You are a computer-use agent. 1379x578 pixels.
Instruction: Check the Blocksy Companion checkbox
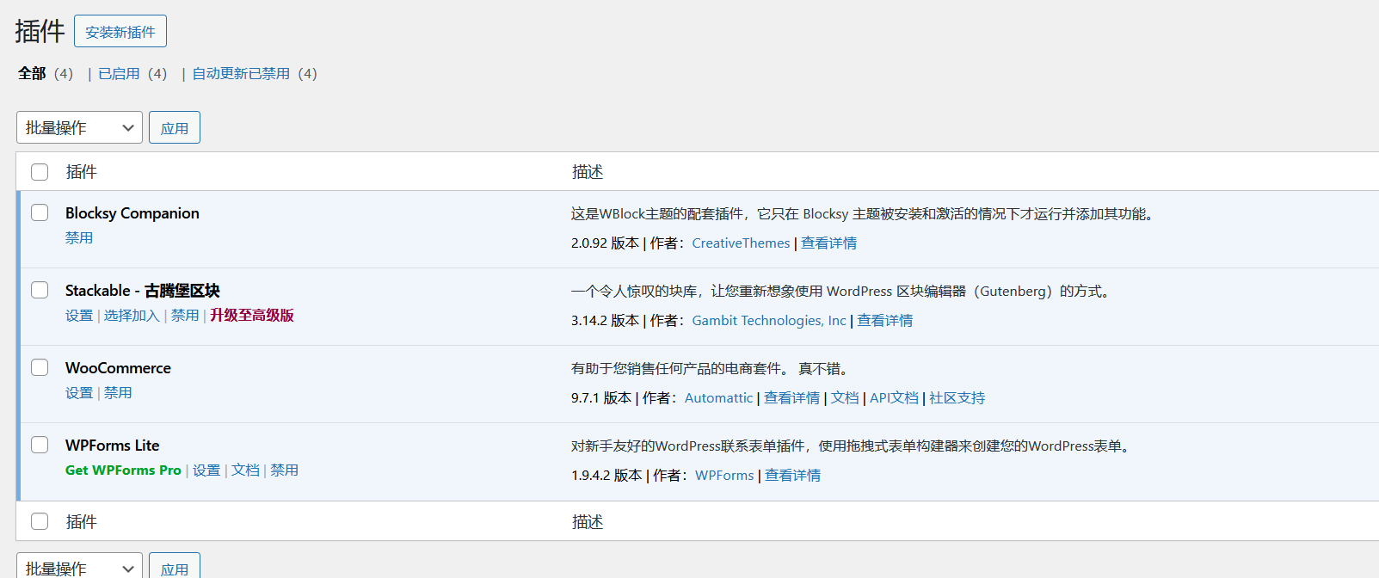pyautogui.click(x=40, y=212)
